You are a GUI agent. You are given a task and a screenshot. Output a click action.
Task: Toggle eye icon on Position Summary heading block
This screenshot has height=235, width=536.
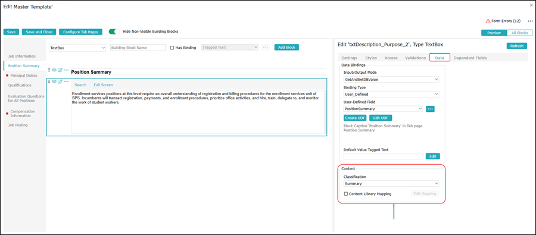tap(54, 70)
